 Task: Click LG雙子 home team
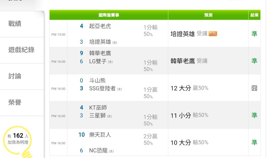pyautogui.click(x=98, y=61)
